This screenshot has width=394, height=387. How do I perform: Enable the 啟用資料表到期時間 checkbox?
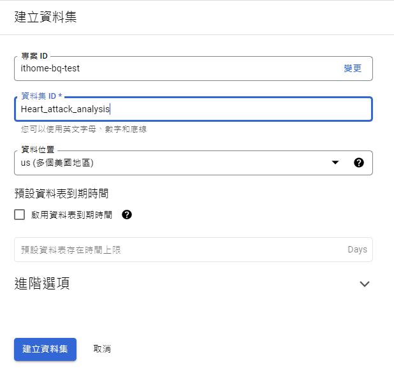[20, 215]
